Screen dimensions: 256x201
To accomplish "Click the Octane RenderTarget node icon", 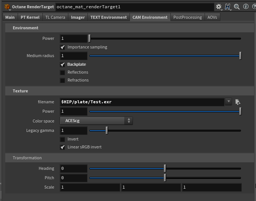I will point(7,7).
